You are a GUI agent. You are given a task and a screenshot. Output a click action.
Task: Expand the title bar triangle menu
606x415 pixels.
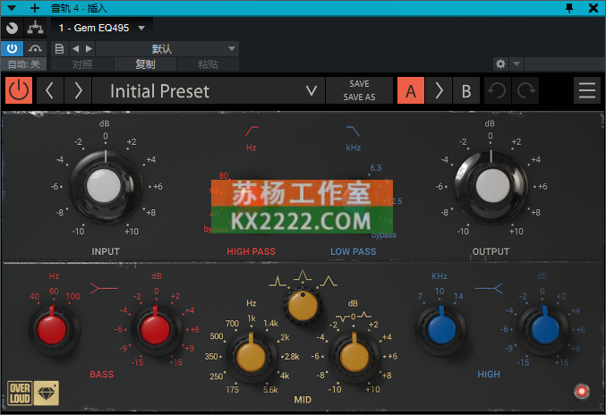click(12, 8)
